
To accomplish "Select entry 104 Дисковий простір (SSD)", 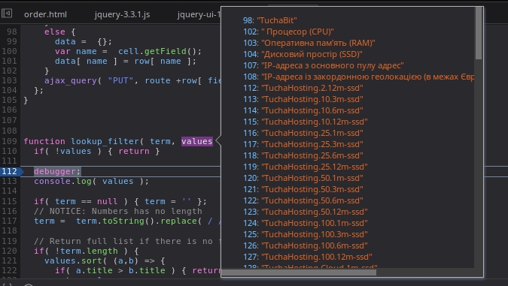I will tap(303, 54).
